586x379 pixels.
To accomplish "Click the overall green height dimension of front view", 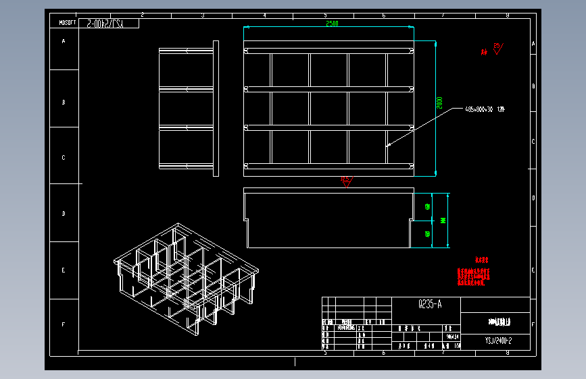I will coord(443,221).
